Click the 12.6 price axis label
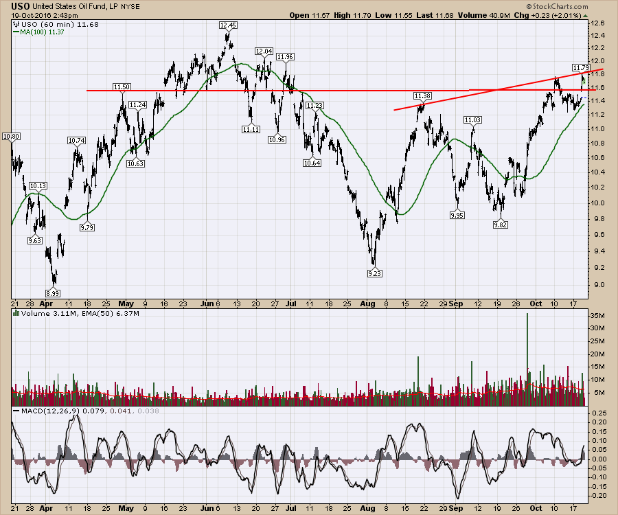The height and width of the screenshot is (515, 618). click(x=597, y=23)
